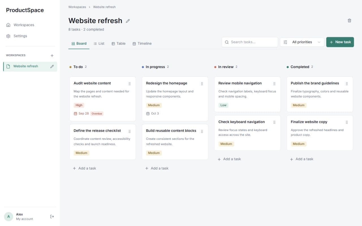The height and width of the screenshot is (226, 362).
Task: Click the Workspaces breadcrumb link
Action: 77,7
